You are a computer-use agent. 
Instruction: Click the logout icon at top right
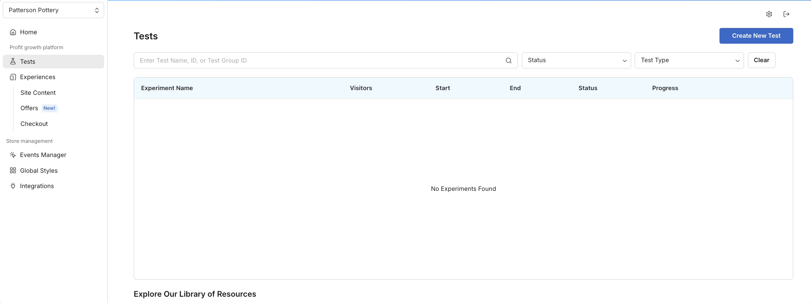(786, 14)
